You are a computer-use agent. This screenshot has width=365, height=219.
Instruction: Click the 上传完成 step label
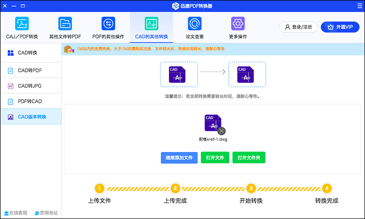point(175,201)
